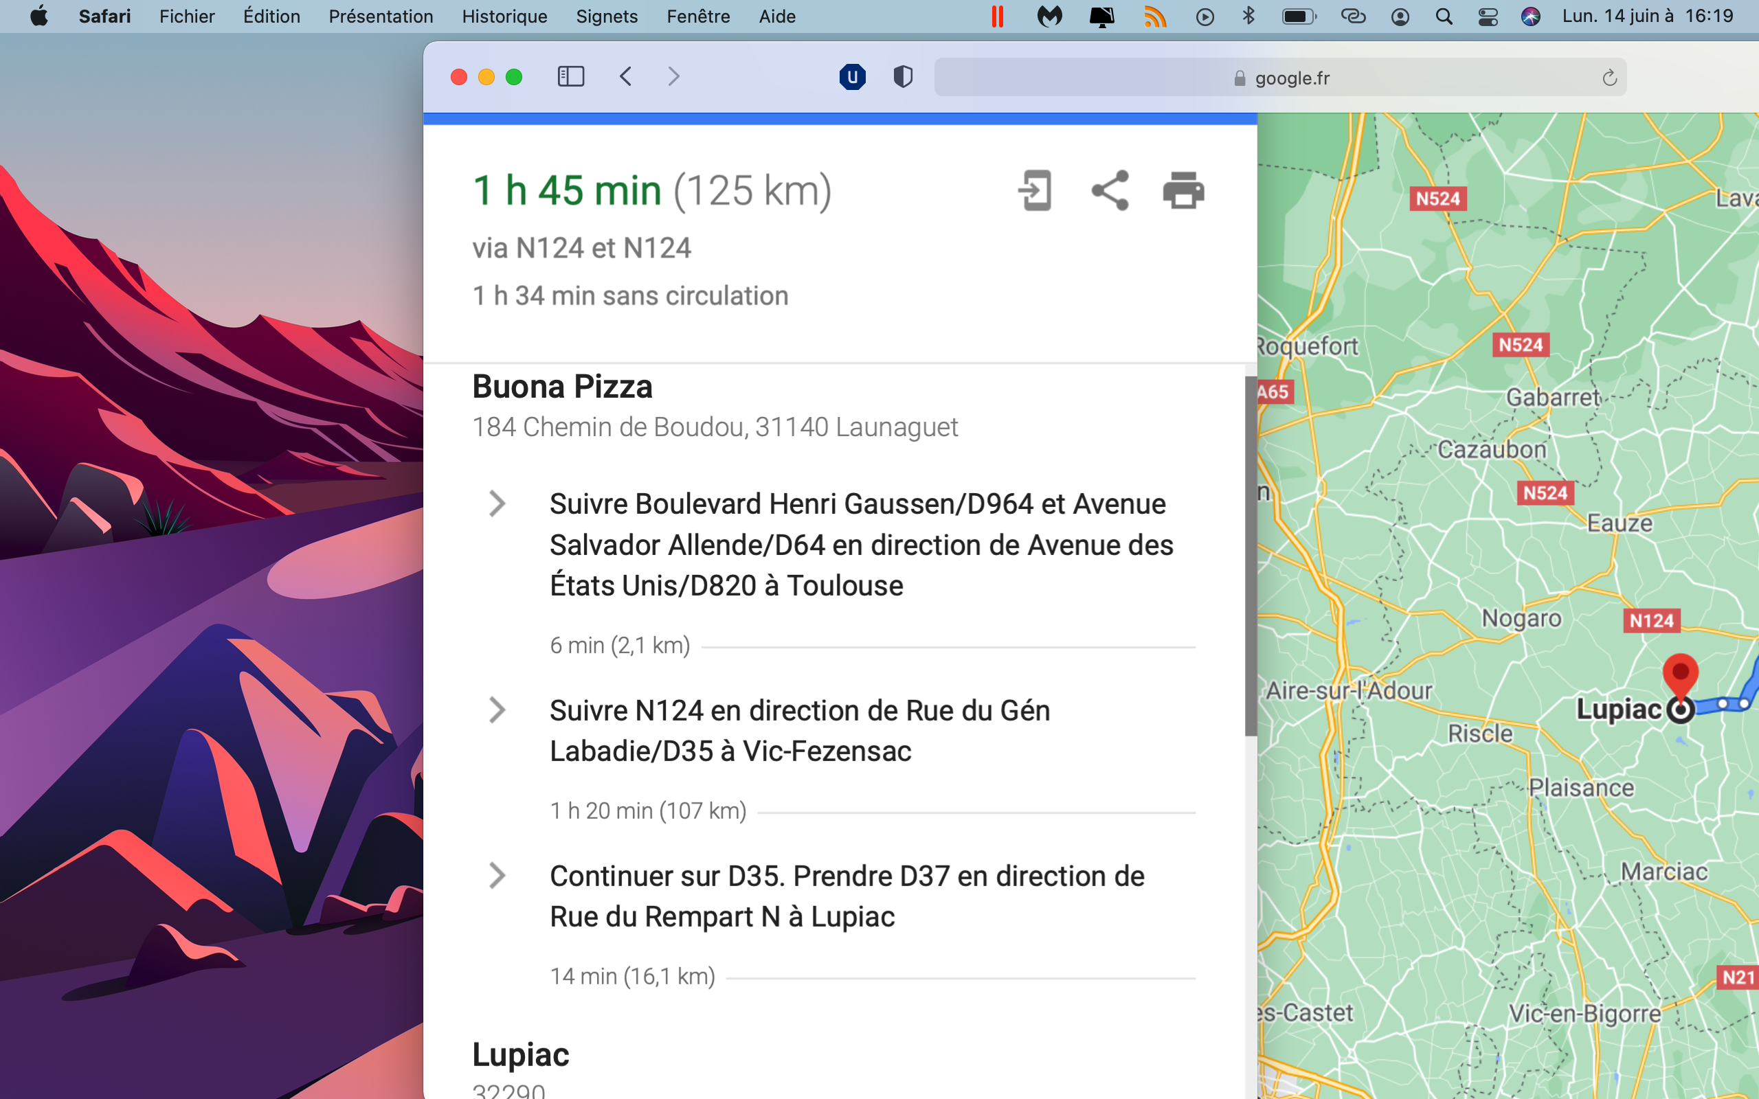This screenshot has width=1759, height=1099.
Task: Open the Apple menu
Action: coord(39,16)
